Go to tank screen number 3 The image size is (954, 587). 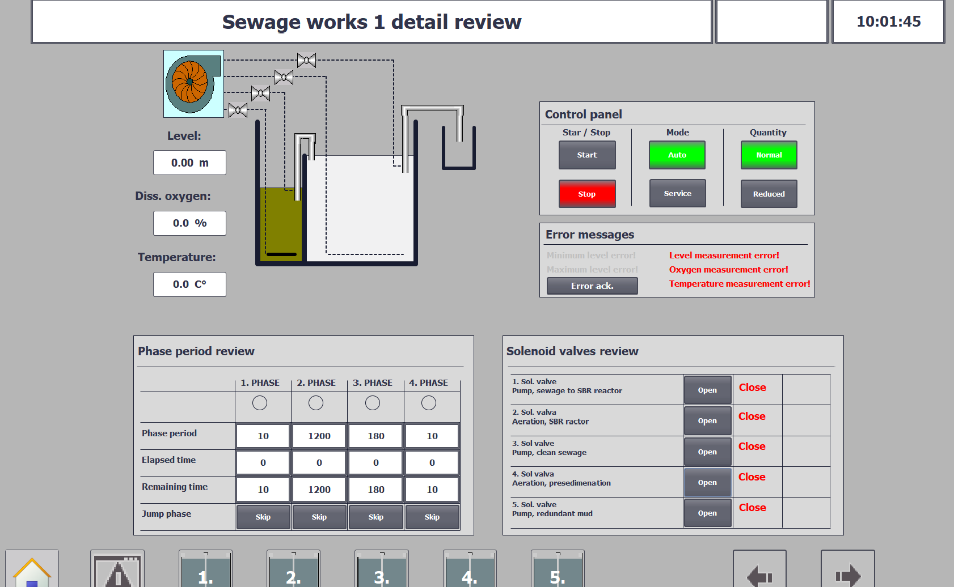pos(381,571)
